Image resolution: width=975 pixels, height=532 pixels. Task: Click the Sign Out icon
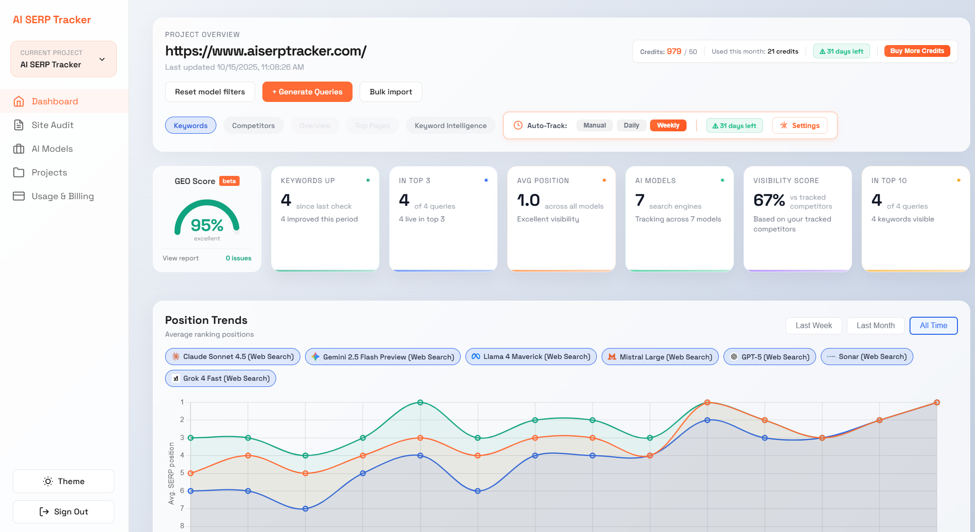tap(43, 512)
